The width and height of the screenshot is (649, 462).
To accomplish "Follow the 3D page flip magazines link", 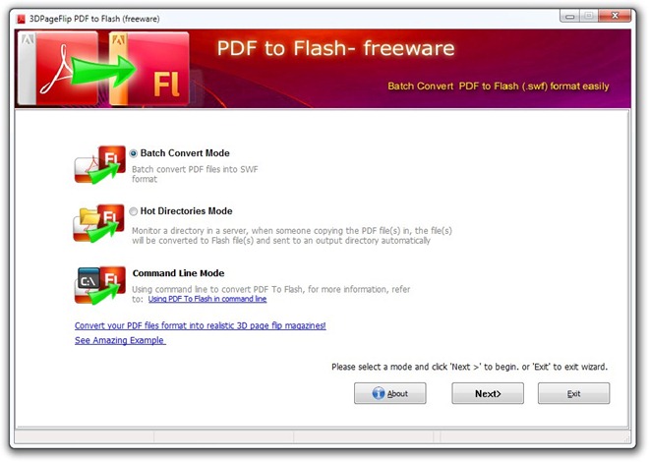I will 201,325.
